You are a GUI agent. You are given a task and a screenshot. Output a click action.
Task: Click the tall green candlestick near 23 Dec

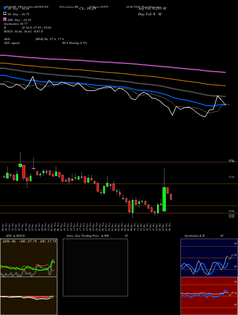point(164,199)
